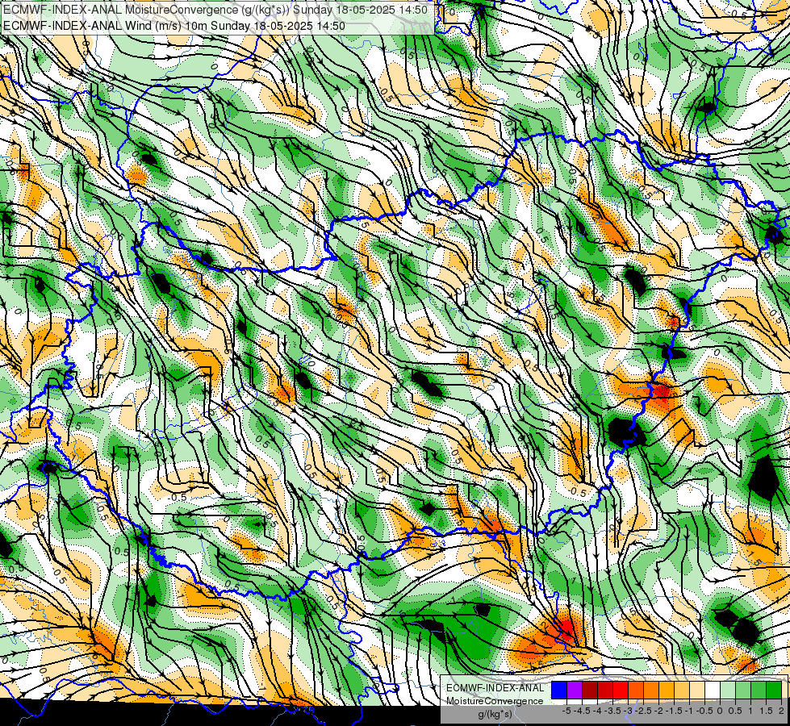Pick the palest green swatch between 0 and 0.5
This screenshot has width=790, height=726.
coord(728,691)
